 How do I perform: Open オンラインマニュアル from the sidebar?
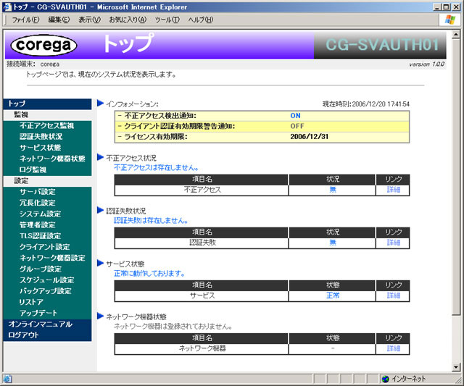pos(41,324)
